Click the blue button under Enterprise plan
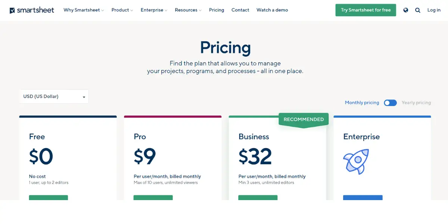The image size is (448, 224). point(363,197)
